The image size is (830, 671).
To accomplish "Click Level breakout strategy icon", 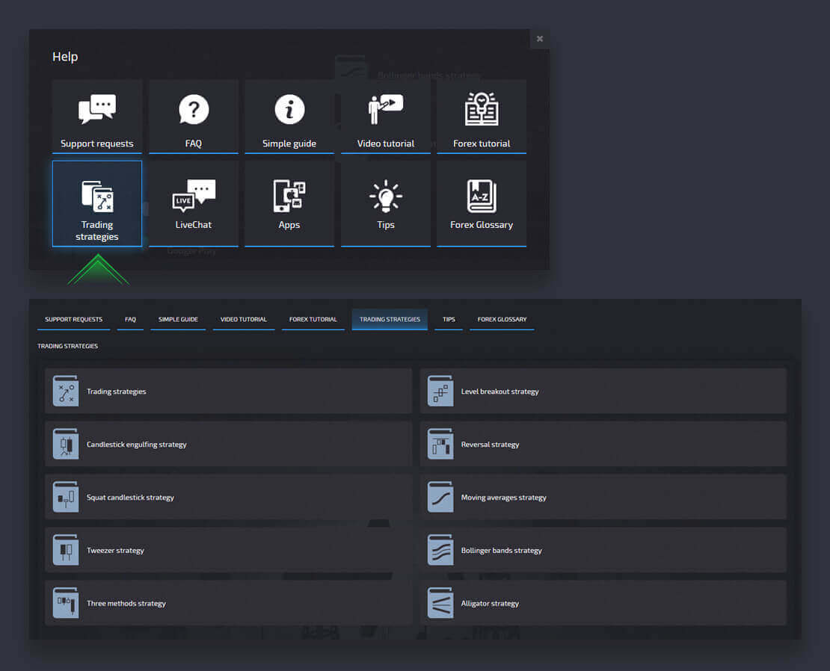I will click(440, 391).
